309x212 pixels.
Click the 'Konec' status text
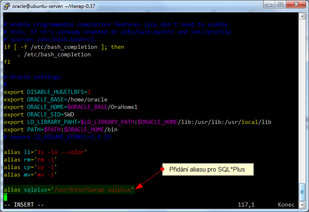click(x=286, y=205)
